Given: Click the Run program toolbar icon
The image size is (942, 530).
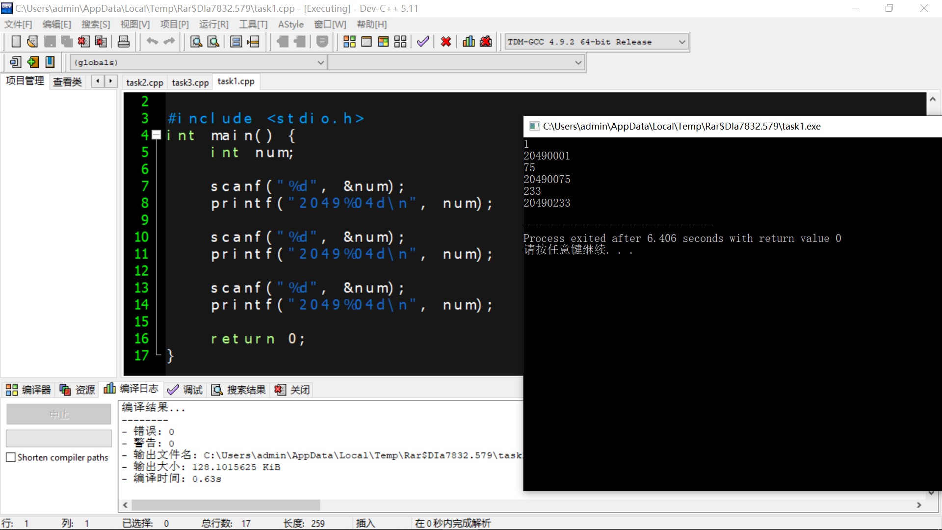Looking at the screenshot, I should pos(366,42).
